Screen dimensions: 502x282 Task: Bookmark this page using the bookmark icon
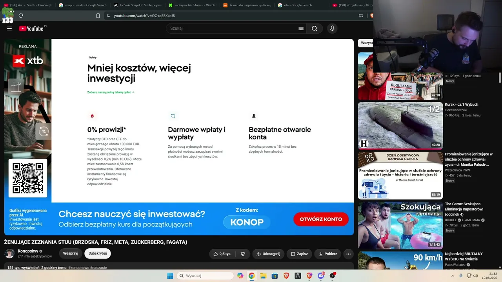pos(98,16)
